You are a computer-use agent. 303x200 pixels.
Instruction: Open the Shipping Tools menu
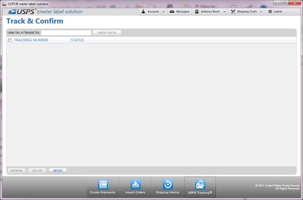[247, 12]
